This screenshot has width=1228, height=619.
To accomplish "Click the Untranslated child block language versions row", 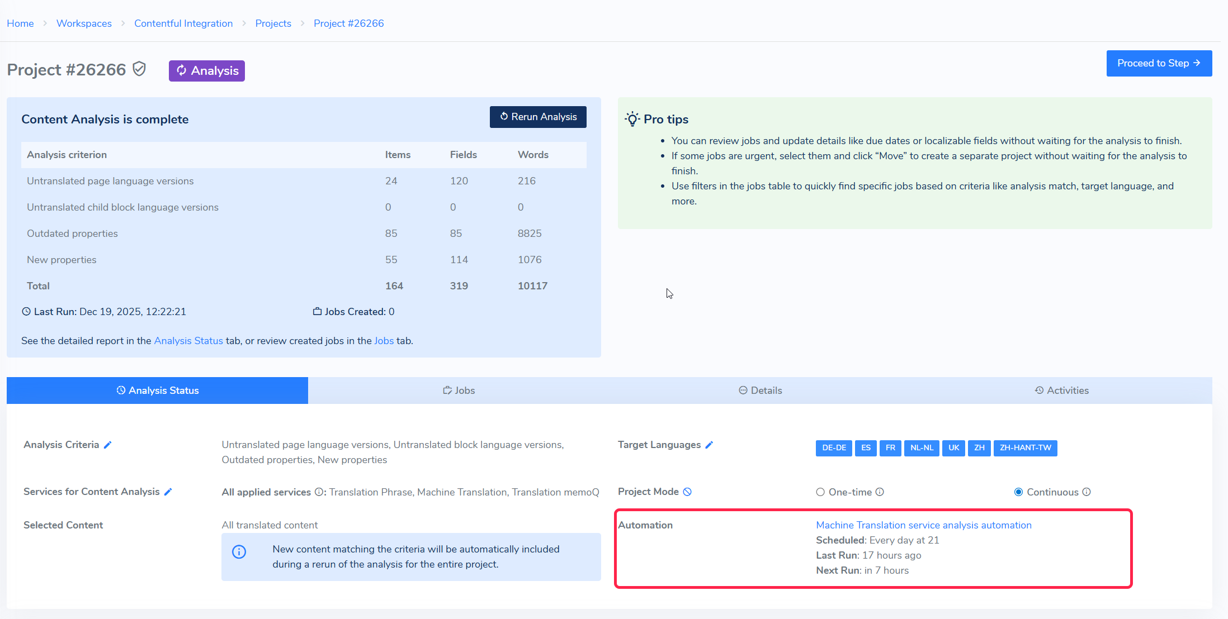I will point(304,207).
